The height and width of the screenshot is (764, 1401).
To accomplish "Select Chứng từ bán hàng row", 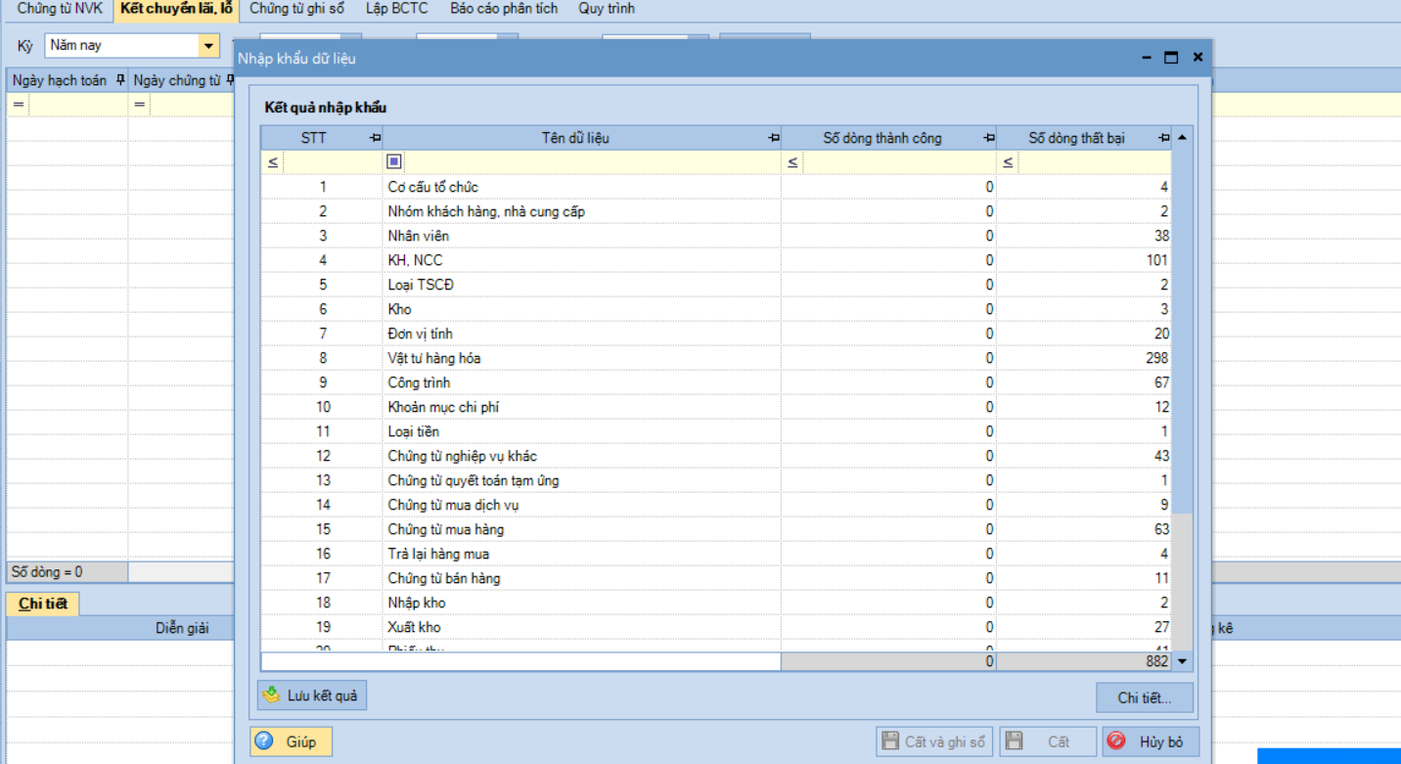I will [x=716, y=578].
